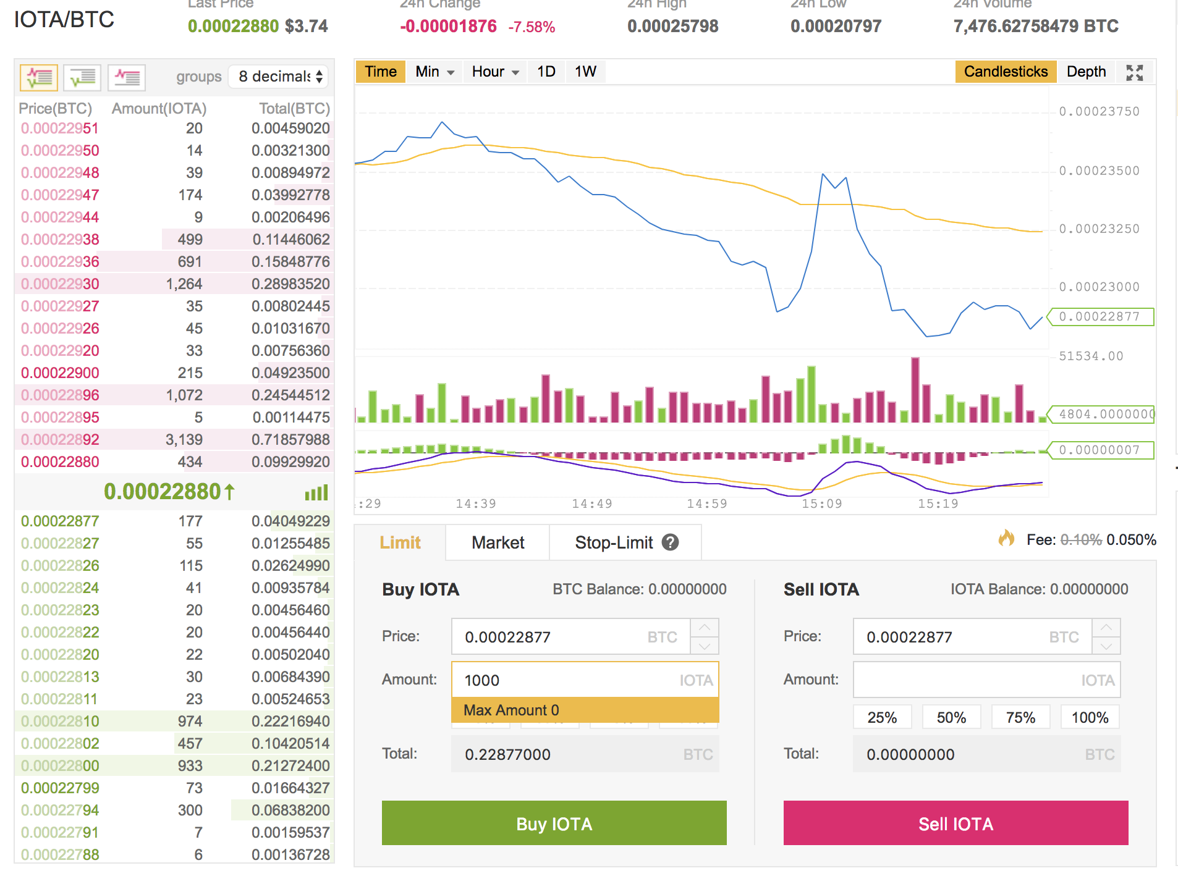Switch to Limit order tab

click(400, 542)
